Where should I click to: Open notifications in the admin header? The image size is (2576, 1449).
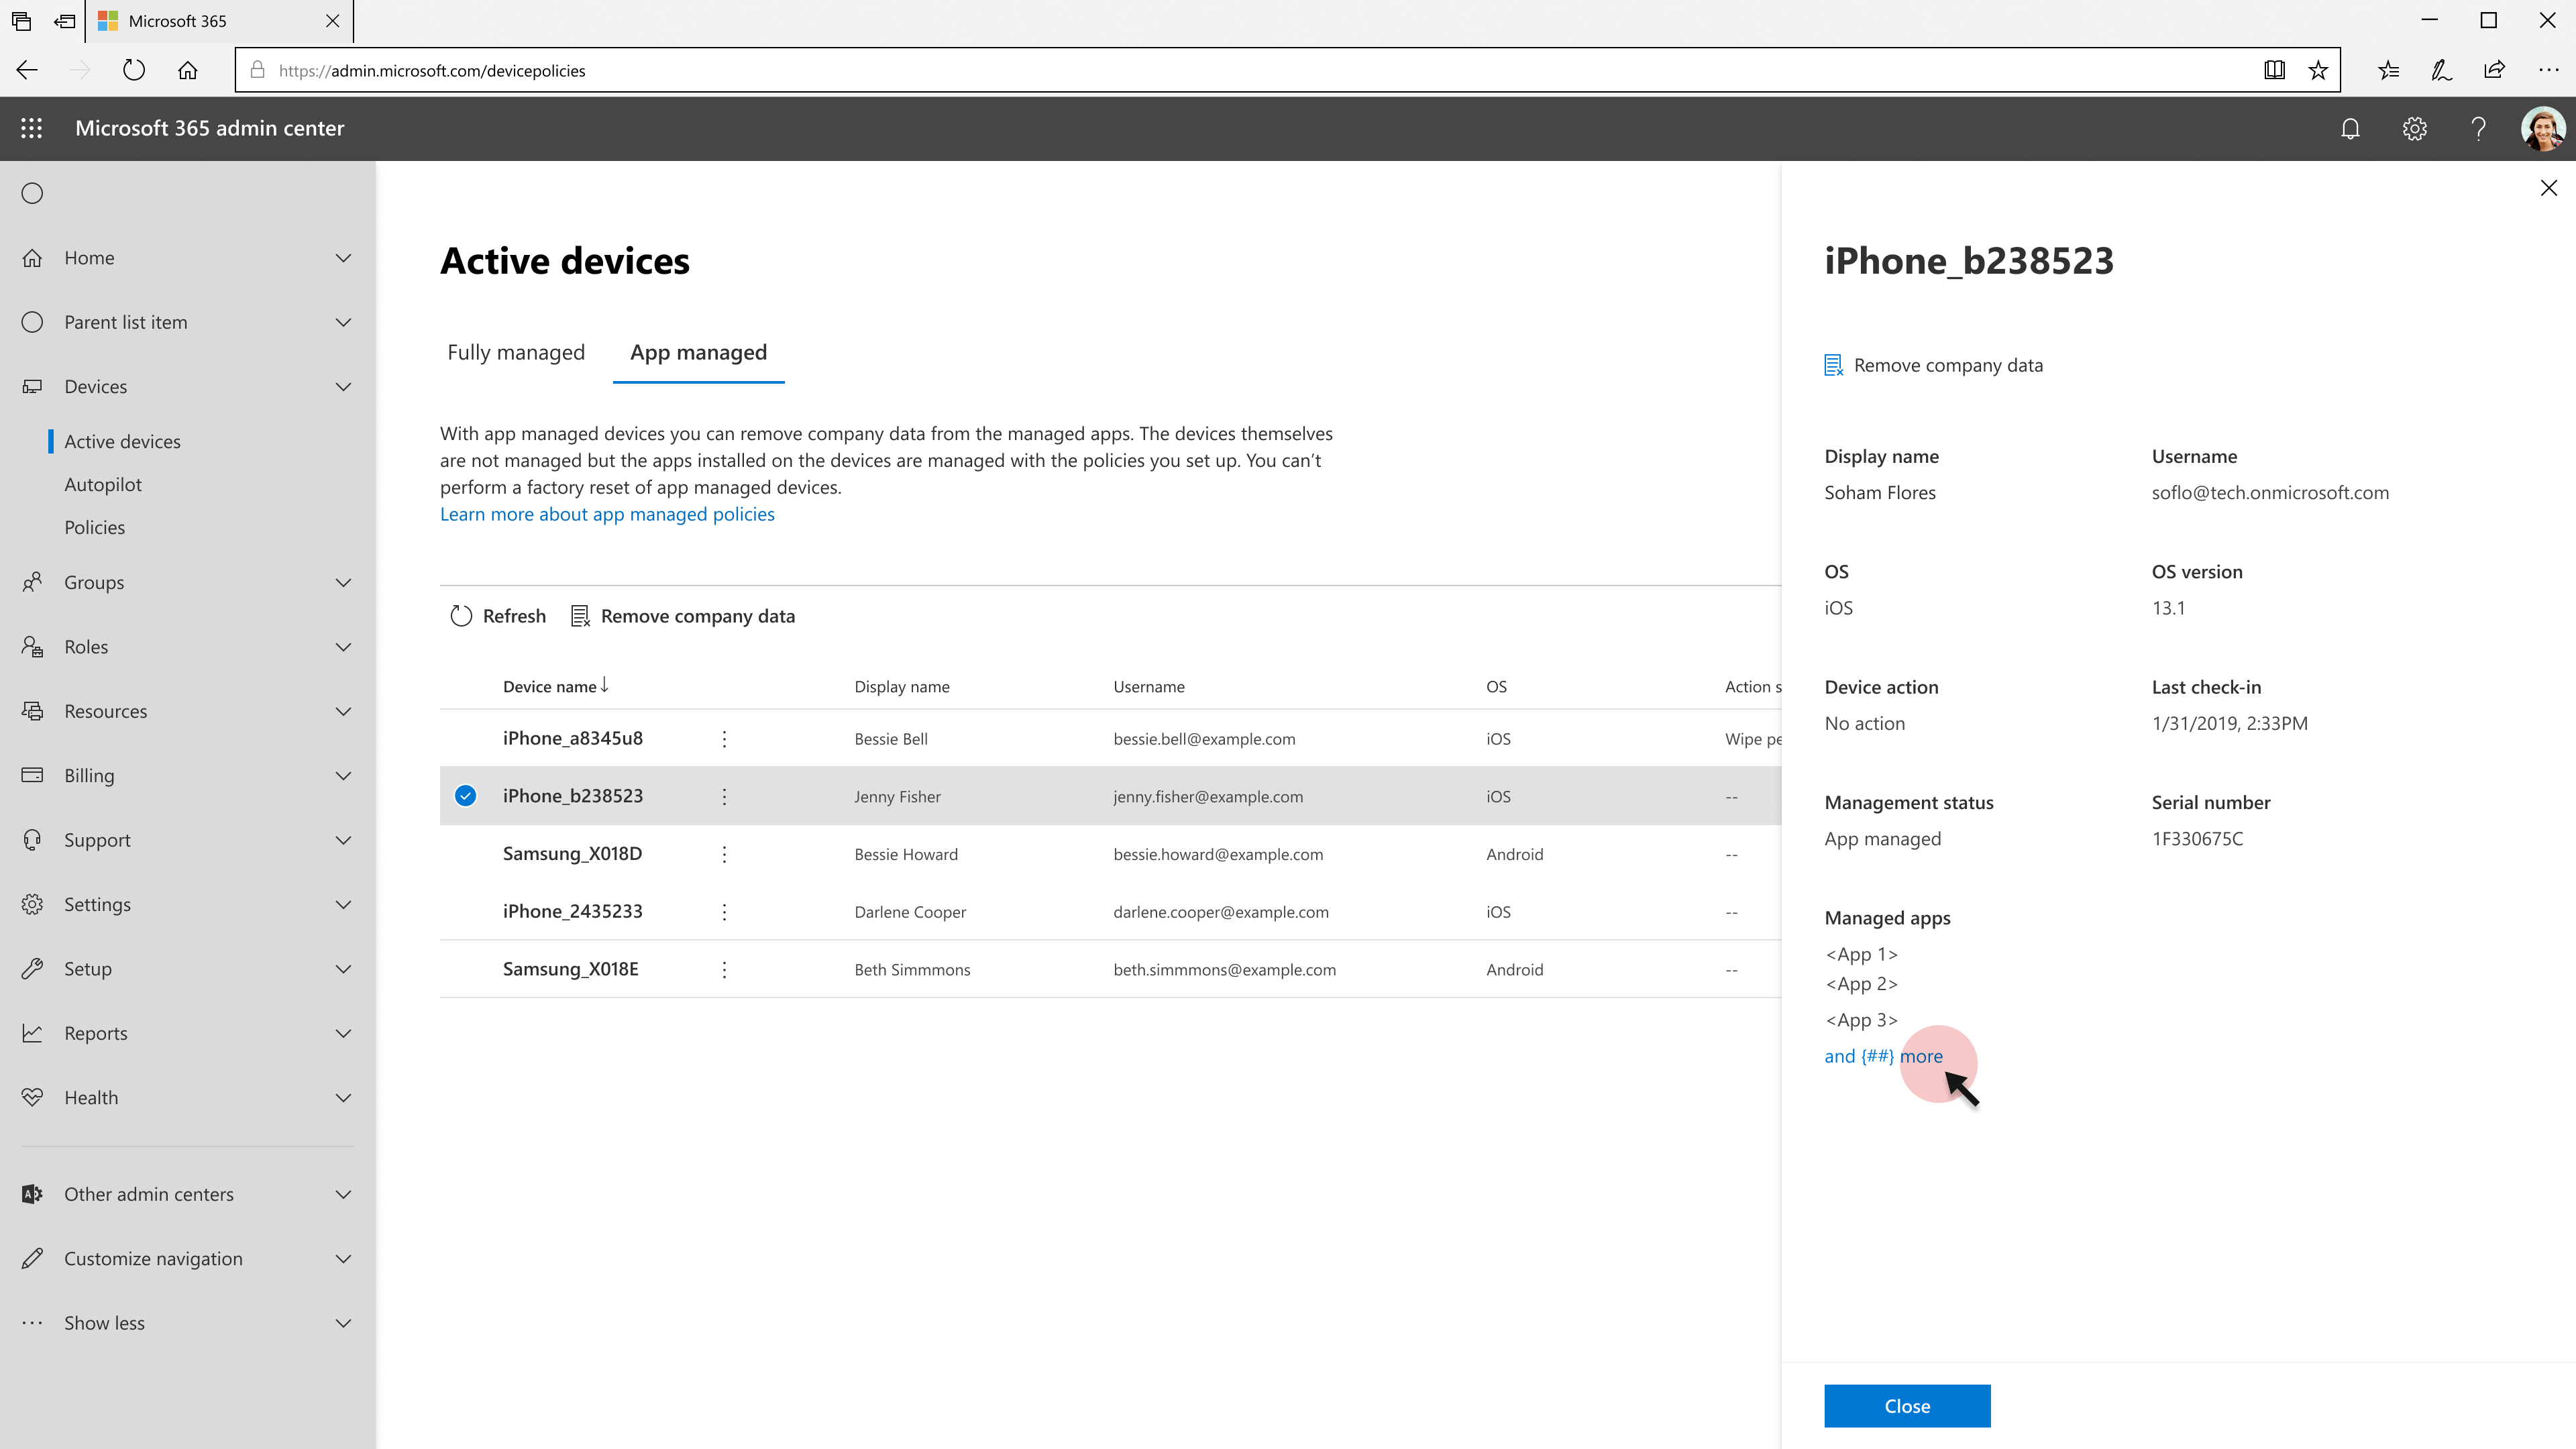[2350, 128]
